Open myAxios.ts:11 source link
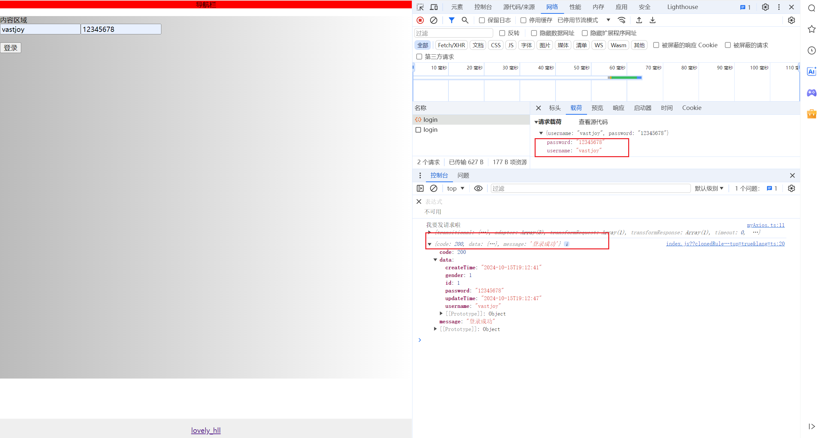The height and width of the screenshot is (438, 823). 765,225
